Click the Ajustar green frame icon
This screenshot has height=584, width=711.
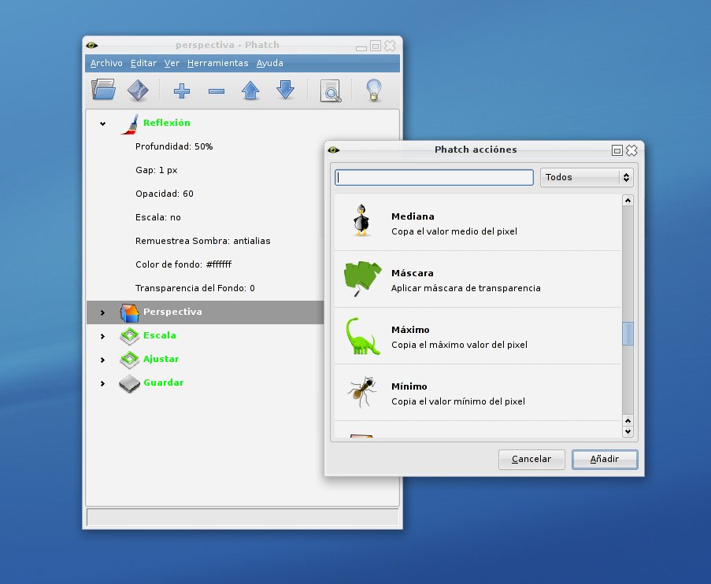point(130,360)
